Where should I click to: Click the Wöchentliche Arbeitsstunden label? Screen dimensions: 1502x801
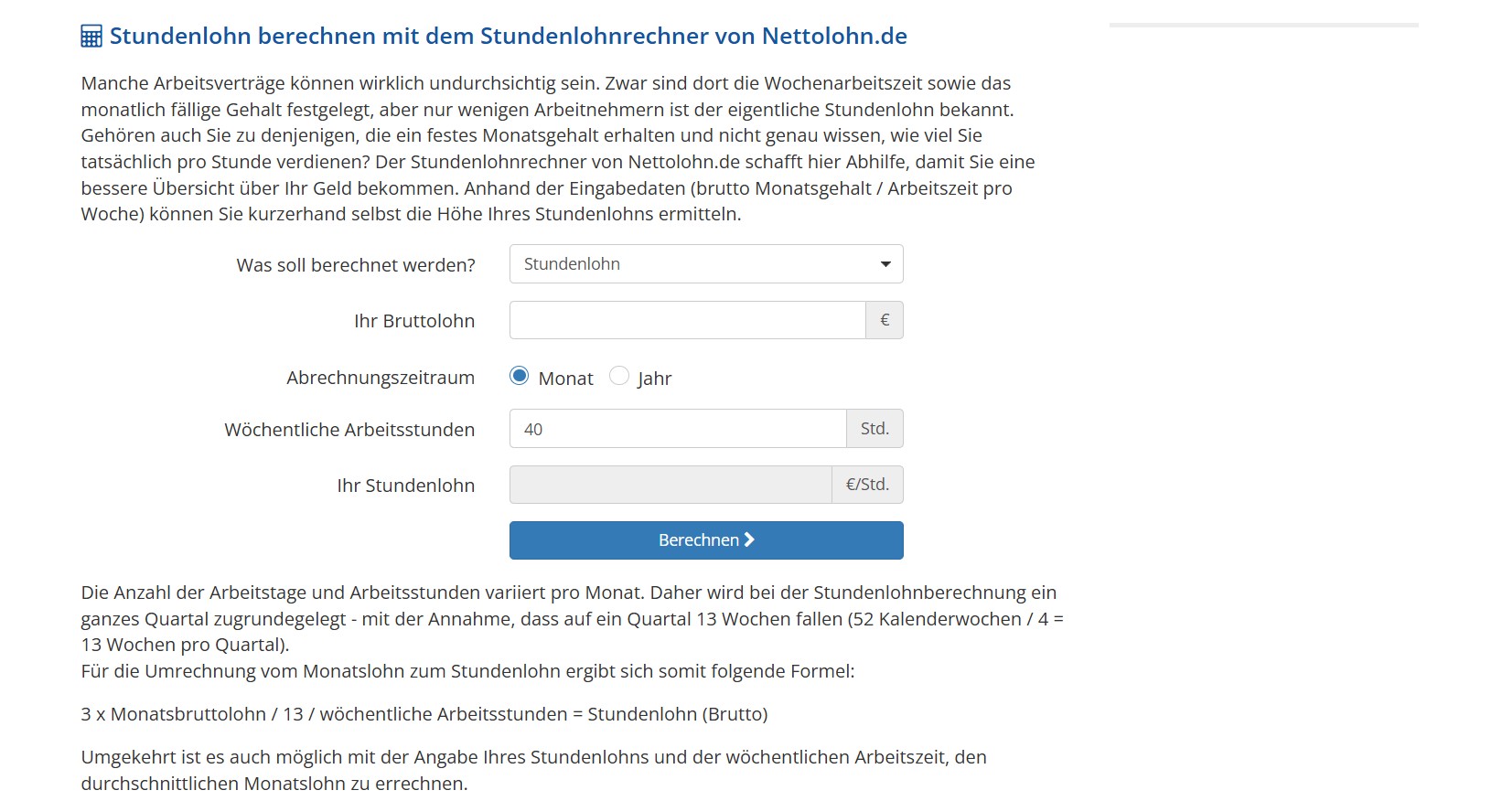click(x=349, y=430)
